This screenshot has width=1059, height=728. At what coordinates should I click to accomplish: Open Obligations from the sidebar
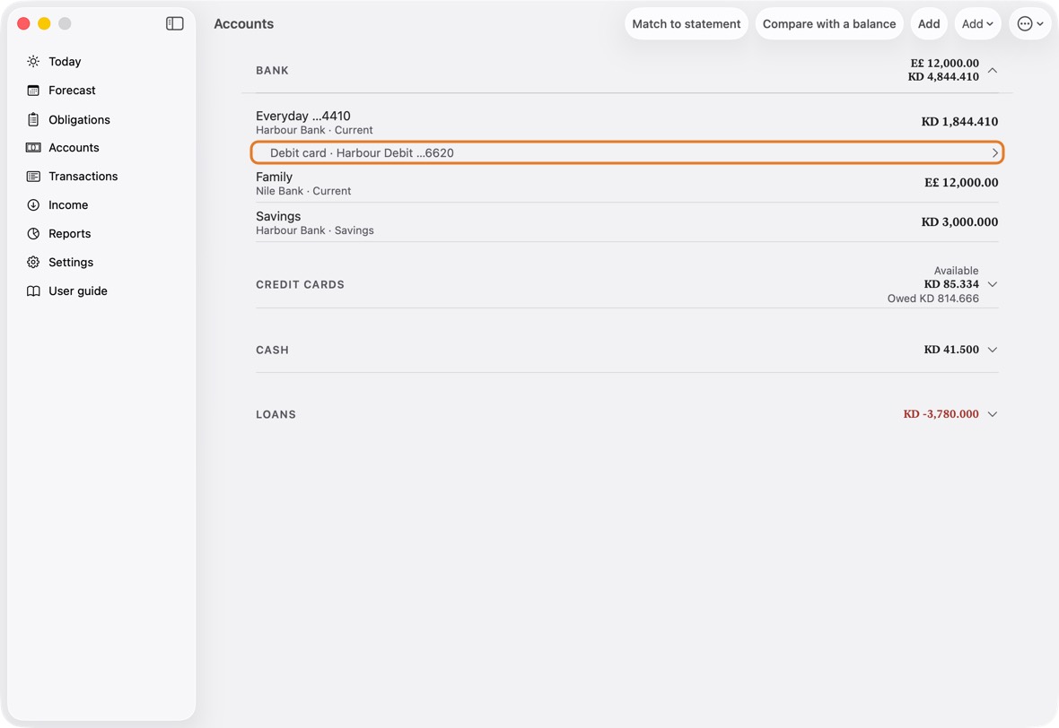point(79,119)
